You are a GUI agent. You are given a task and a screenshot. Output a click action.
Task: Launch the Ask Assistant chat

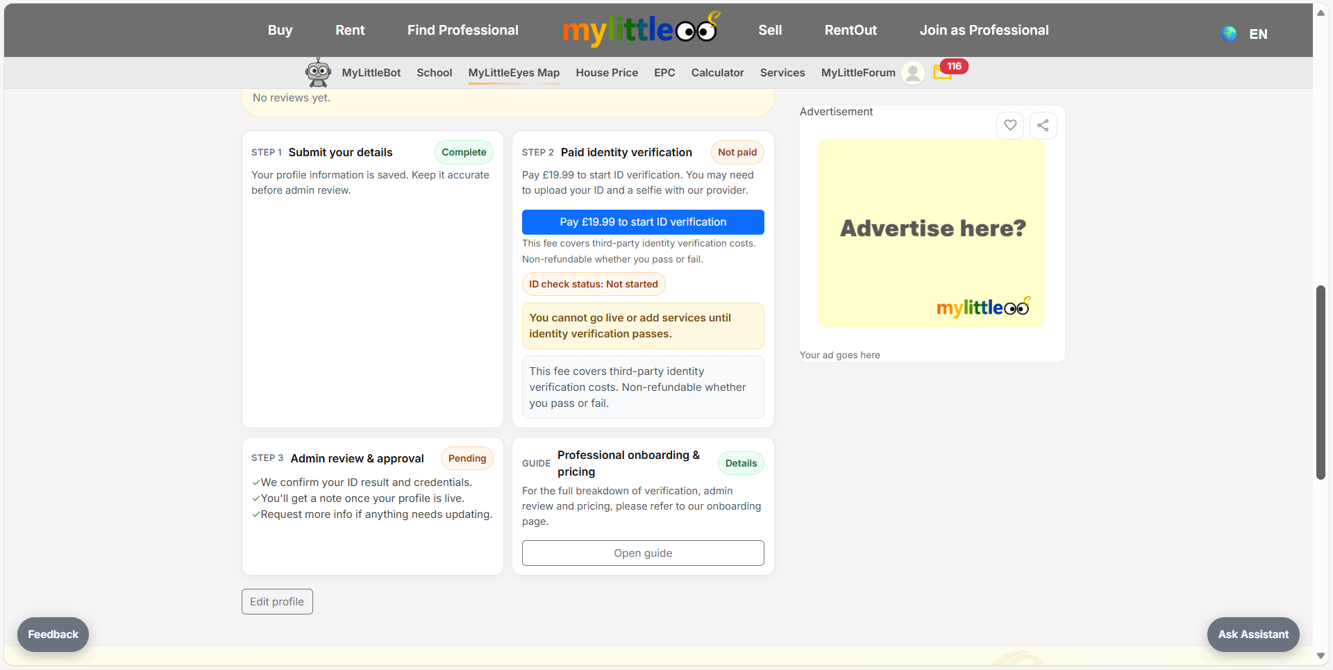click(1252, 634)
